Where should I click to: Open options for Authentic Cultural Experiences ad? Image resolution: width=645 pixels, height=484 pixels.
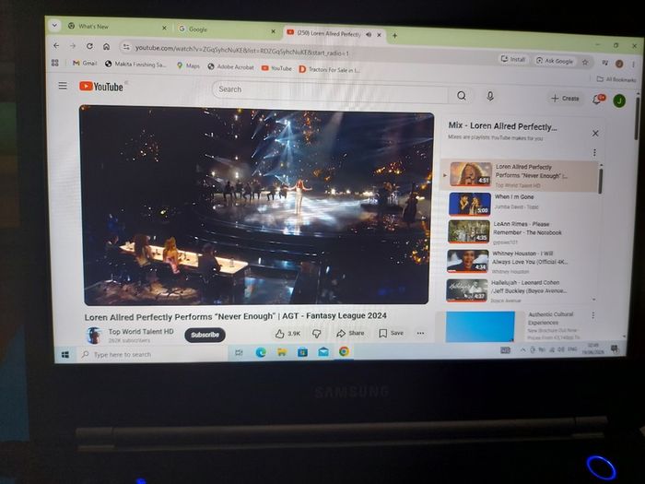592,315
